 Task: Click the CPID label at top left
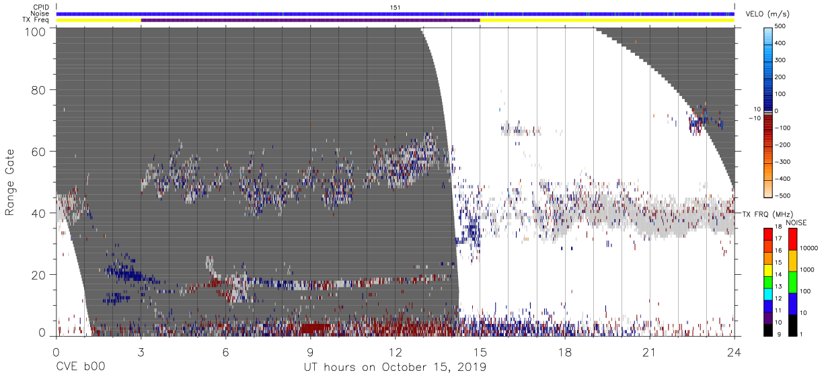(x=41, y=7)
